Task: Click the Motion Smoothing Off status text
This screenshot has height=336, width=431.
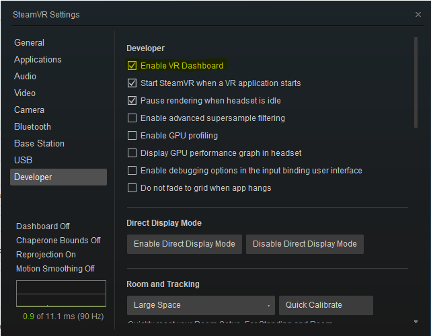Action: point(55,269)
